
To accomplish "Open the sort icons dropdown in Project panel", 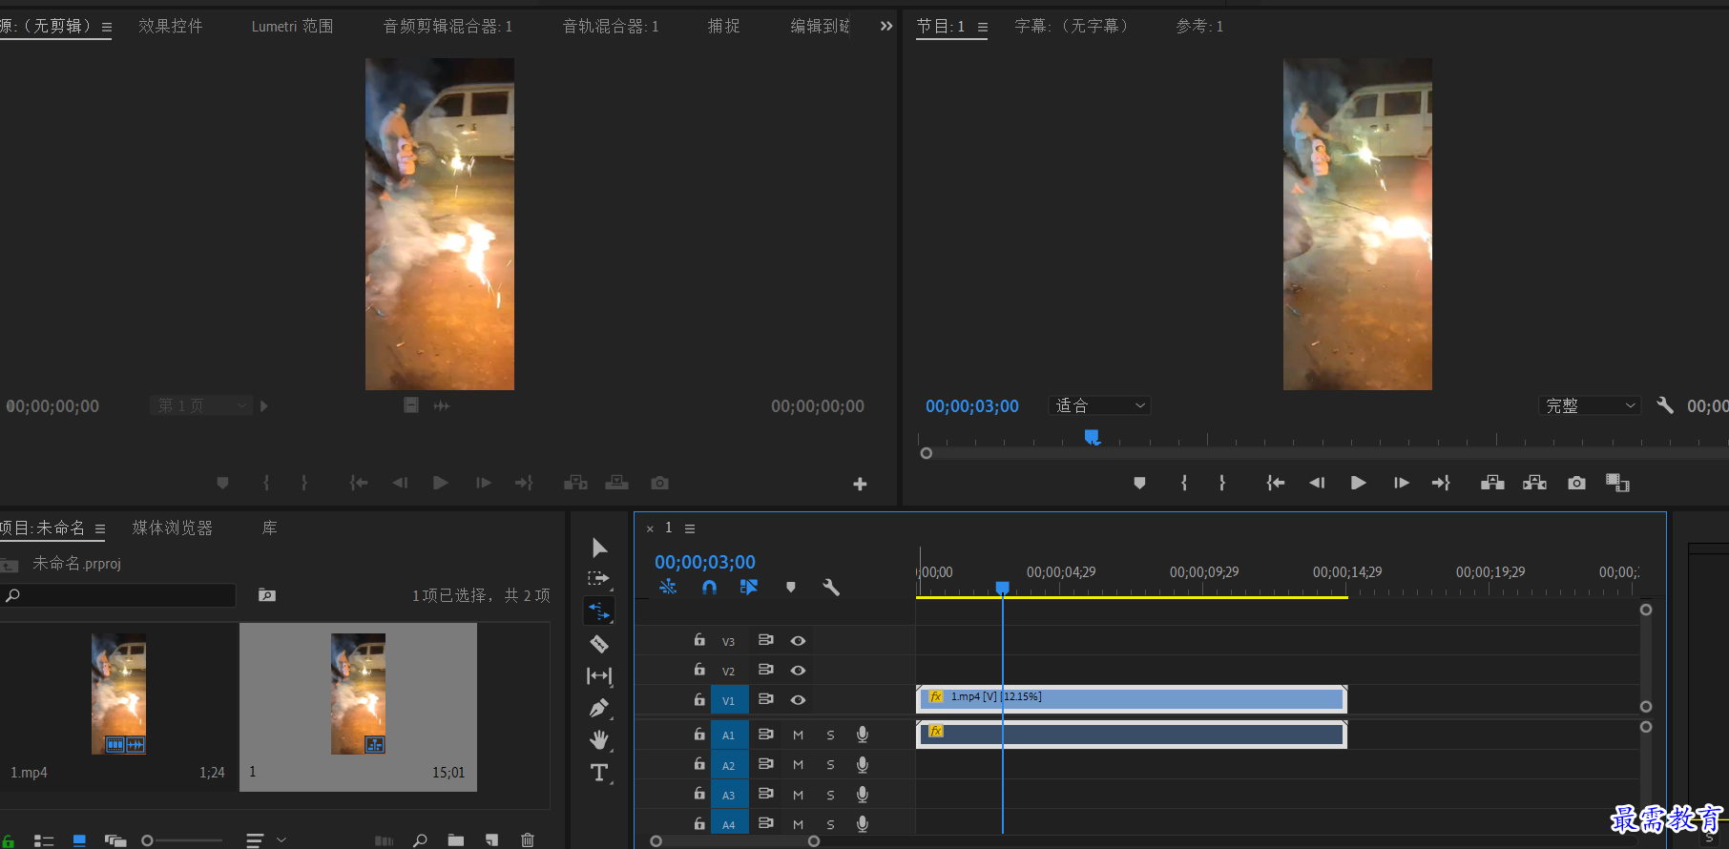I will click(265, 840).
